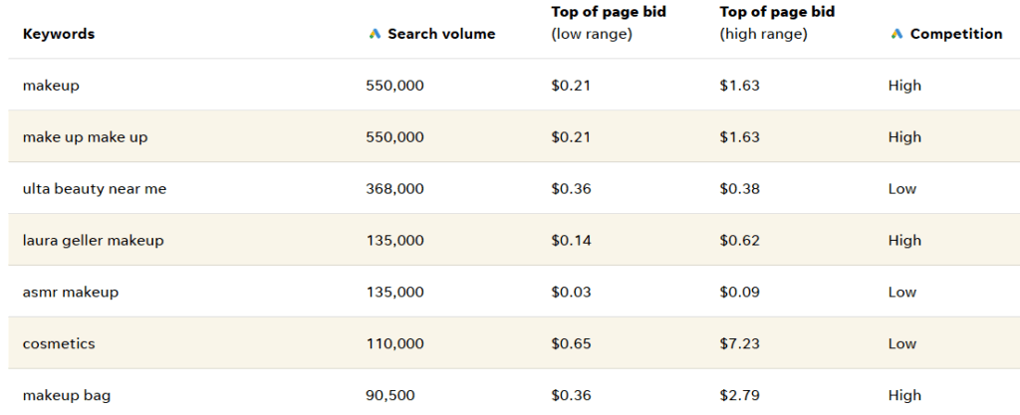This screenshot has width=1020, height=415.
Task: Select the 'makeup' keyword cell
Action: pyautogui.click(x=51, y=86)
